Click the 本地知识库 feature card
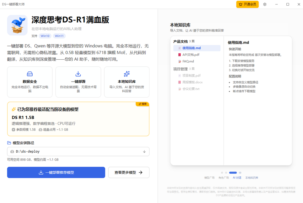 click(x=127, y=82)
